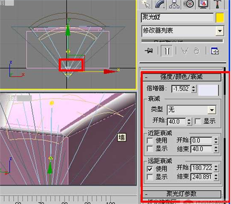Click 近距衰减 开始 field 0.0

(201, 140)
